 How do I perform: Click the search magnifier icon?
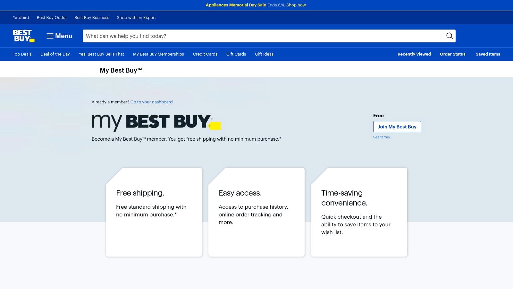(x=450, y=36)
